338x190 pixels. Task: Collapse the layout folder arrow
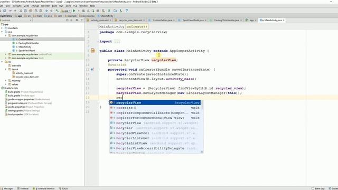tap(6, 69)
